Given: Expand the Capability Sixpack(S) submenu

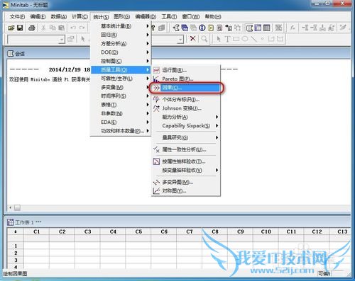Looking at the screenshot, I should coord(186,125).
